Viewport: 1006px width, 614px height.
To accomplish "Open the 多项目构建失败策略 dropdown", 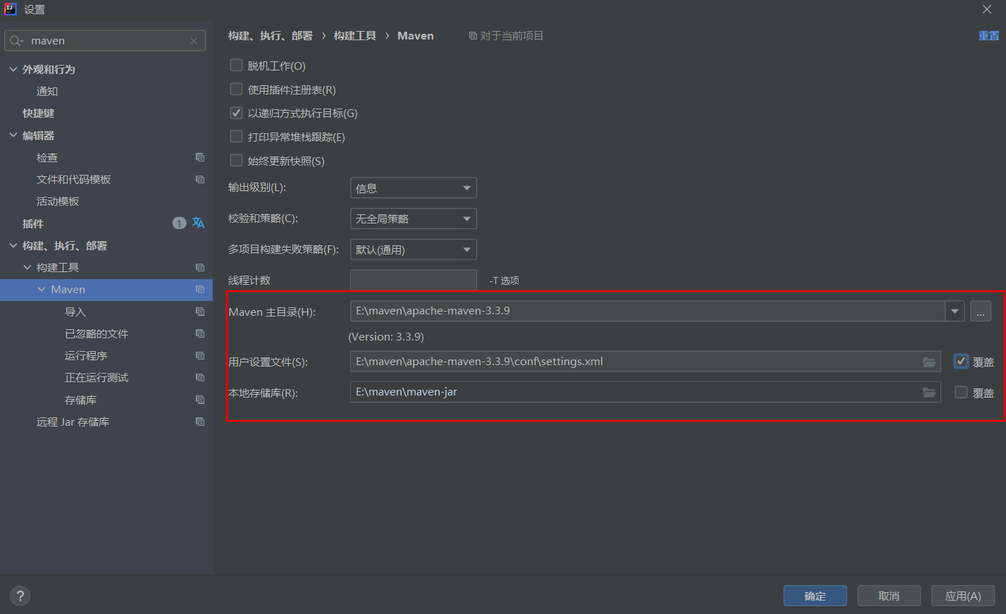I will 414,250.
